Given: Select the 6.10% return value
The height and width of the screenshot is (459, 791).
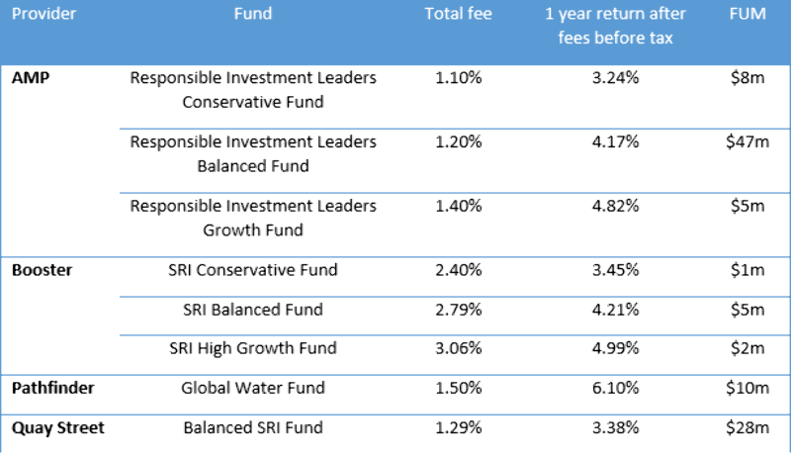Looking at the screenshot, I should pos(608,387).
